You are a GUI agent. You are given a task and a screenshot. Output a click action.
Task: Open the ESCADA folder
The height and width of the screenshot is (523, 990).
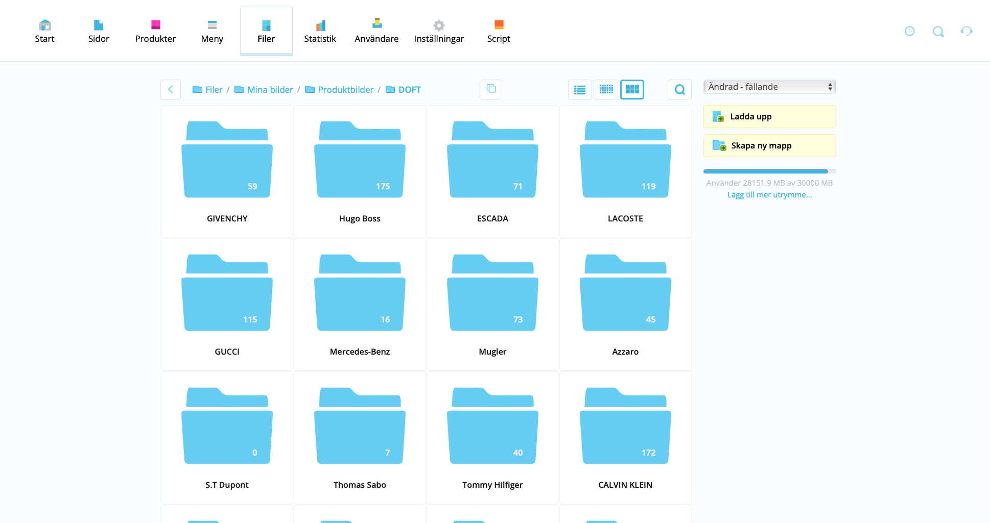(493, 171)
